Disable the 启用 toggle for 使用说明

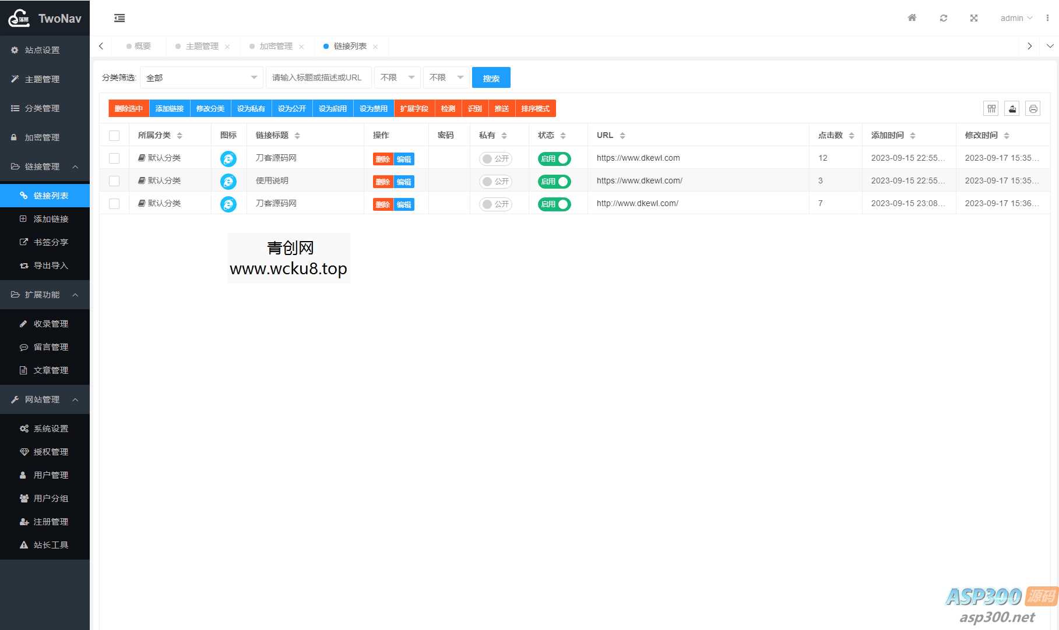pyautogui.click(x=553, y=181)
